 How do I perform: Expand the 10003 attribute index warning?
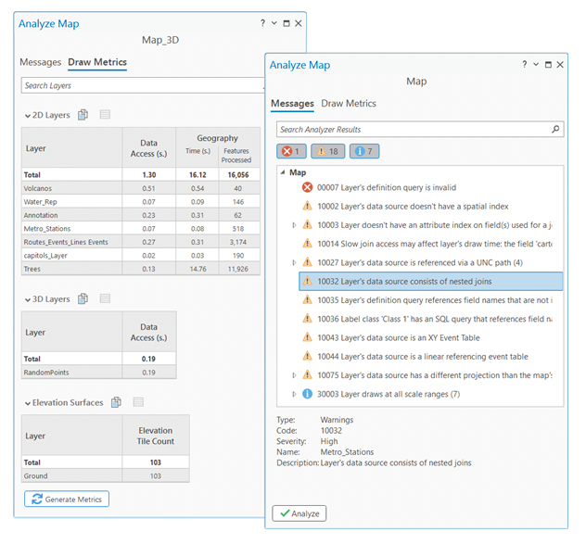pyautogui.click(x=294, y=225)
